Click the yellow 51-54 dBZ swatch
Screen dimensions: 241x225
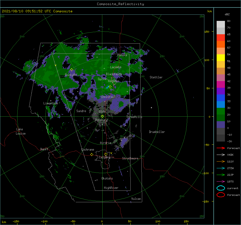click(221, 58)
